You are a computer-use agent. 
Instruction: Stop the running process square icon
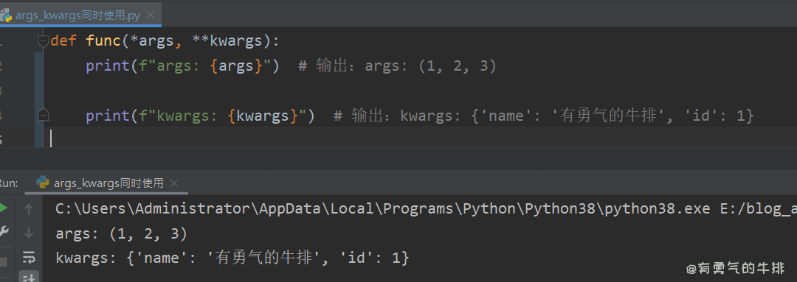point(3,261)
